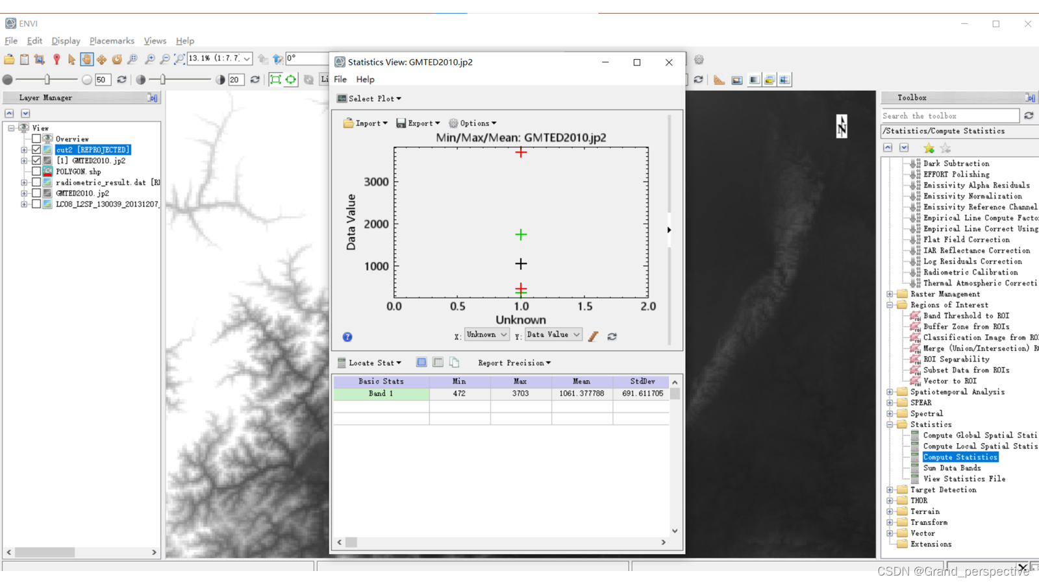Select the red placemark pin tool
The height and width of the screenshot is (584, 1039).
click(x=56, y=59)
